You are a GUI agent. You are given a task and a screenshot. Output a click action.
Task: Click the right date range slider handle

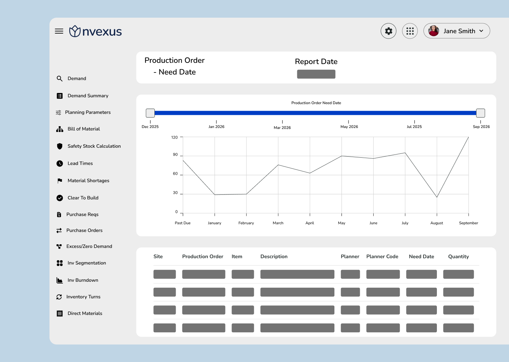(x=480, y=113)
